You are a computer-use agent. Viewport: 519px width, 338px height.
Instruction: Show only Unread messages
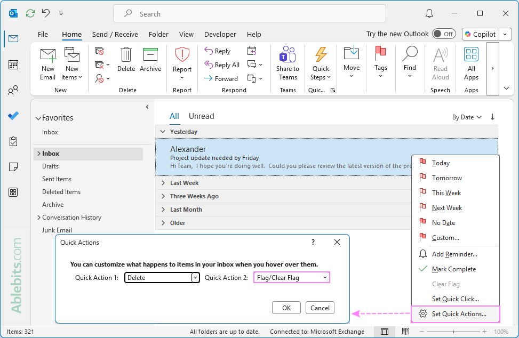click(201, 116)
